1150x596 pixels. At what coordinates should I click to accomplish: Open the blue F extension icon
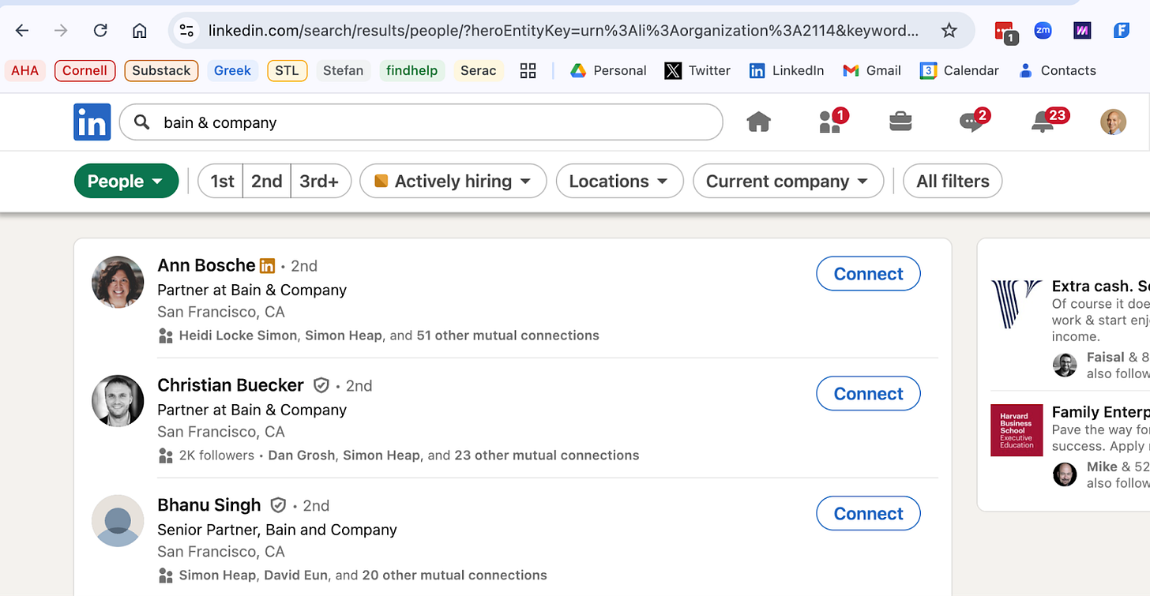(x=1122, y=31)
